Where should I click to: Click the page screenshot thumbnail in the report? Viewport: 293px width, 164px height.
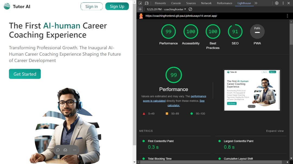pos(252,90)
